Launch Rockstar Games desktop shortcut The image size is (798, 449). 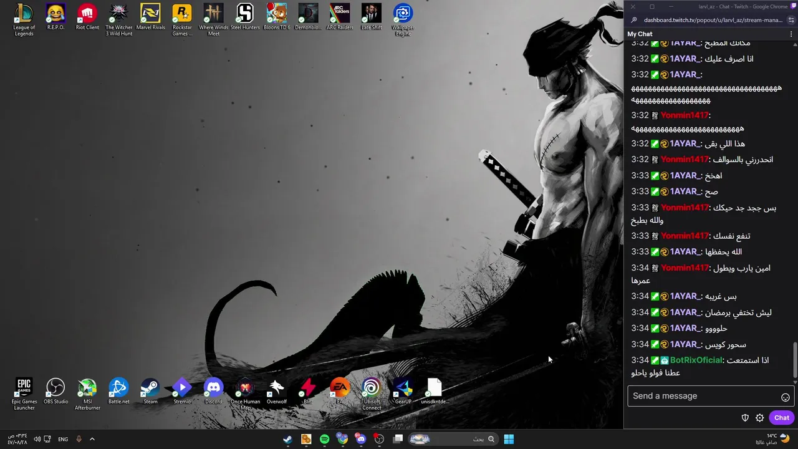[x=182, y=19]
